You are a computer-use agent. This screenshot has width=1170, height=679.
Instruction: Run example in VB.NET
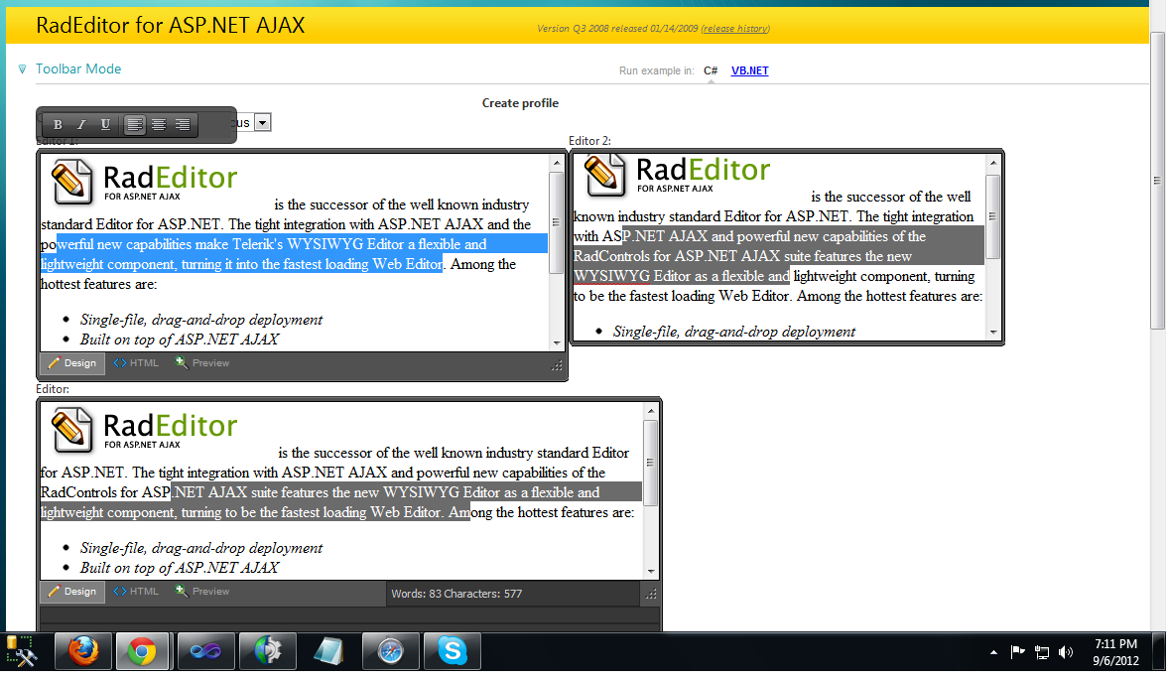[x=749, y=70]
